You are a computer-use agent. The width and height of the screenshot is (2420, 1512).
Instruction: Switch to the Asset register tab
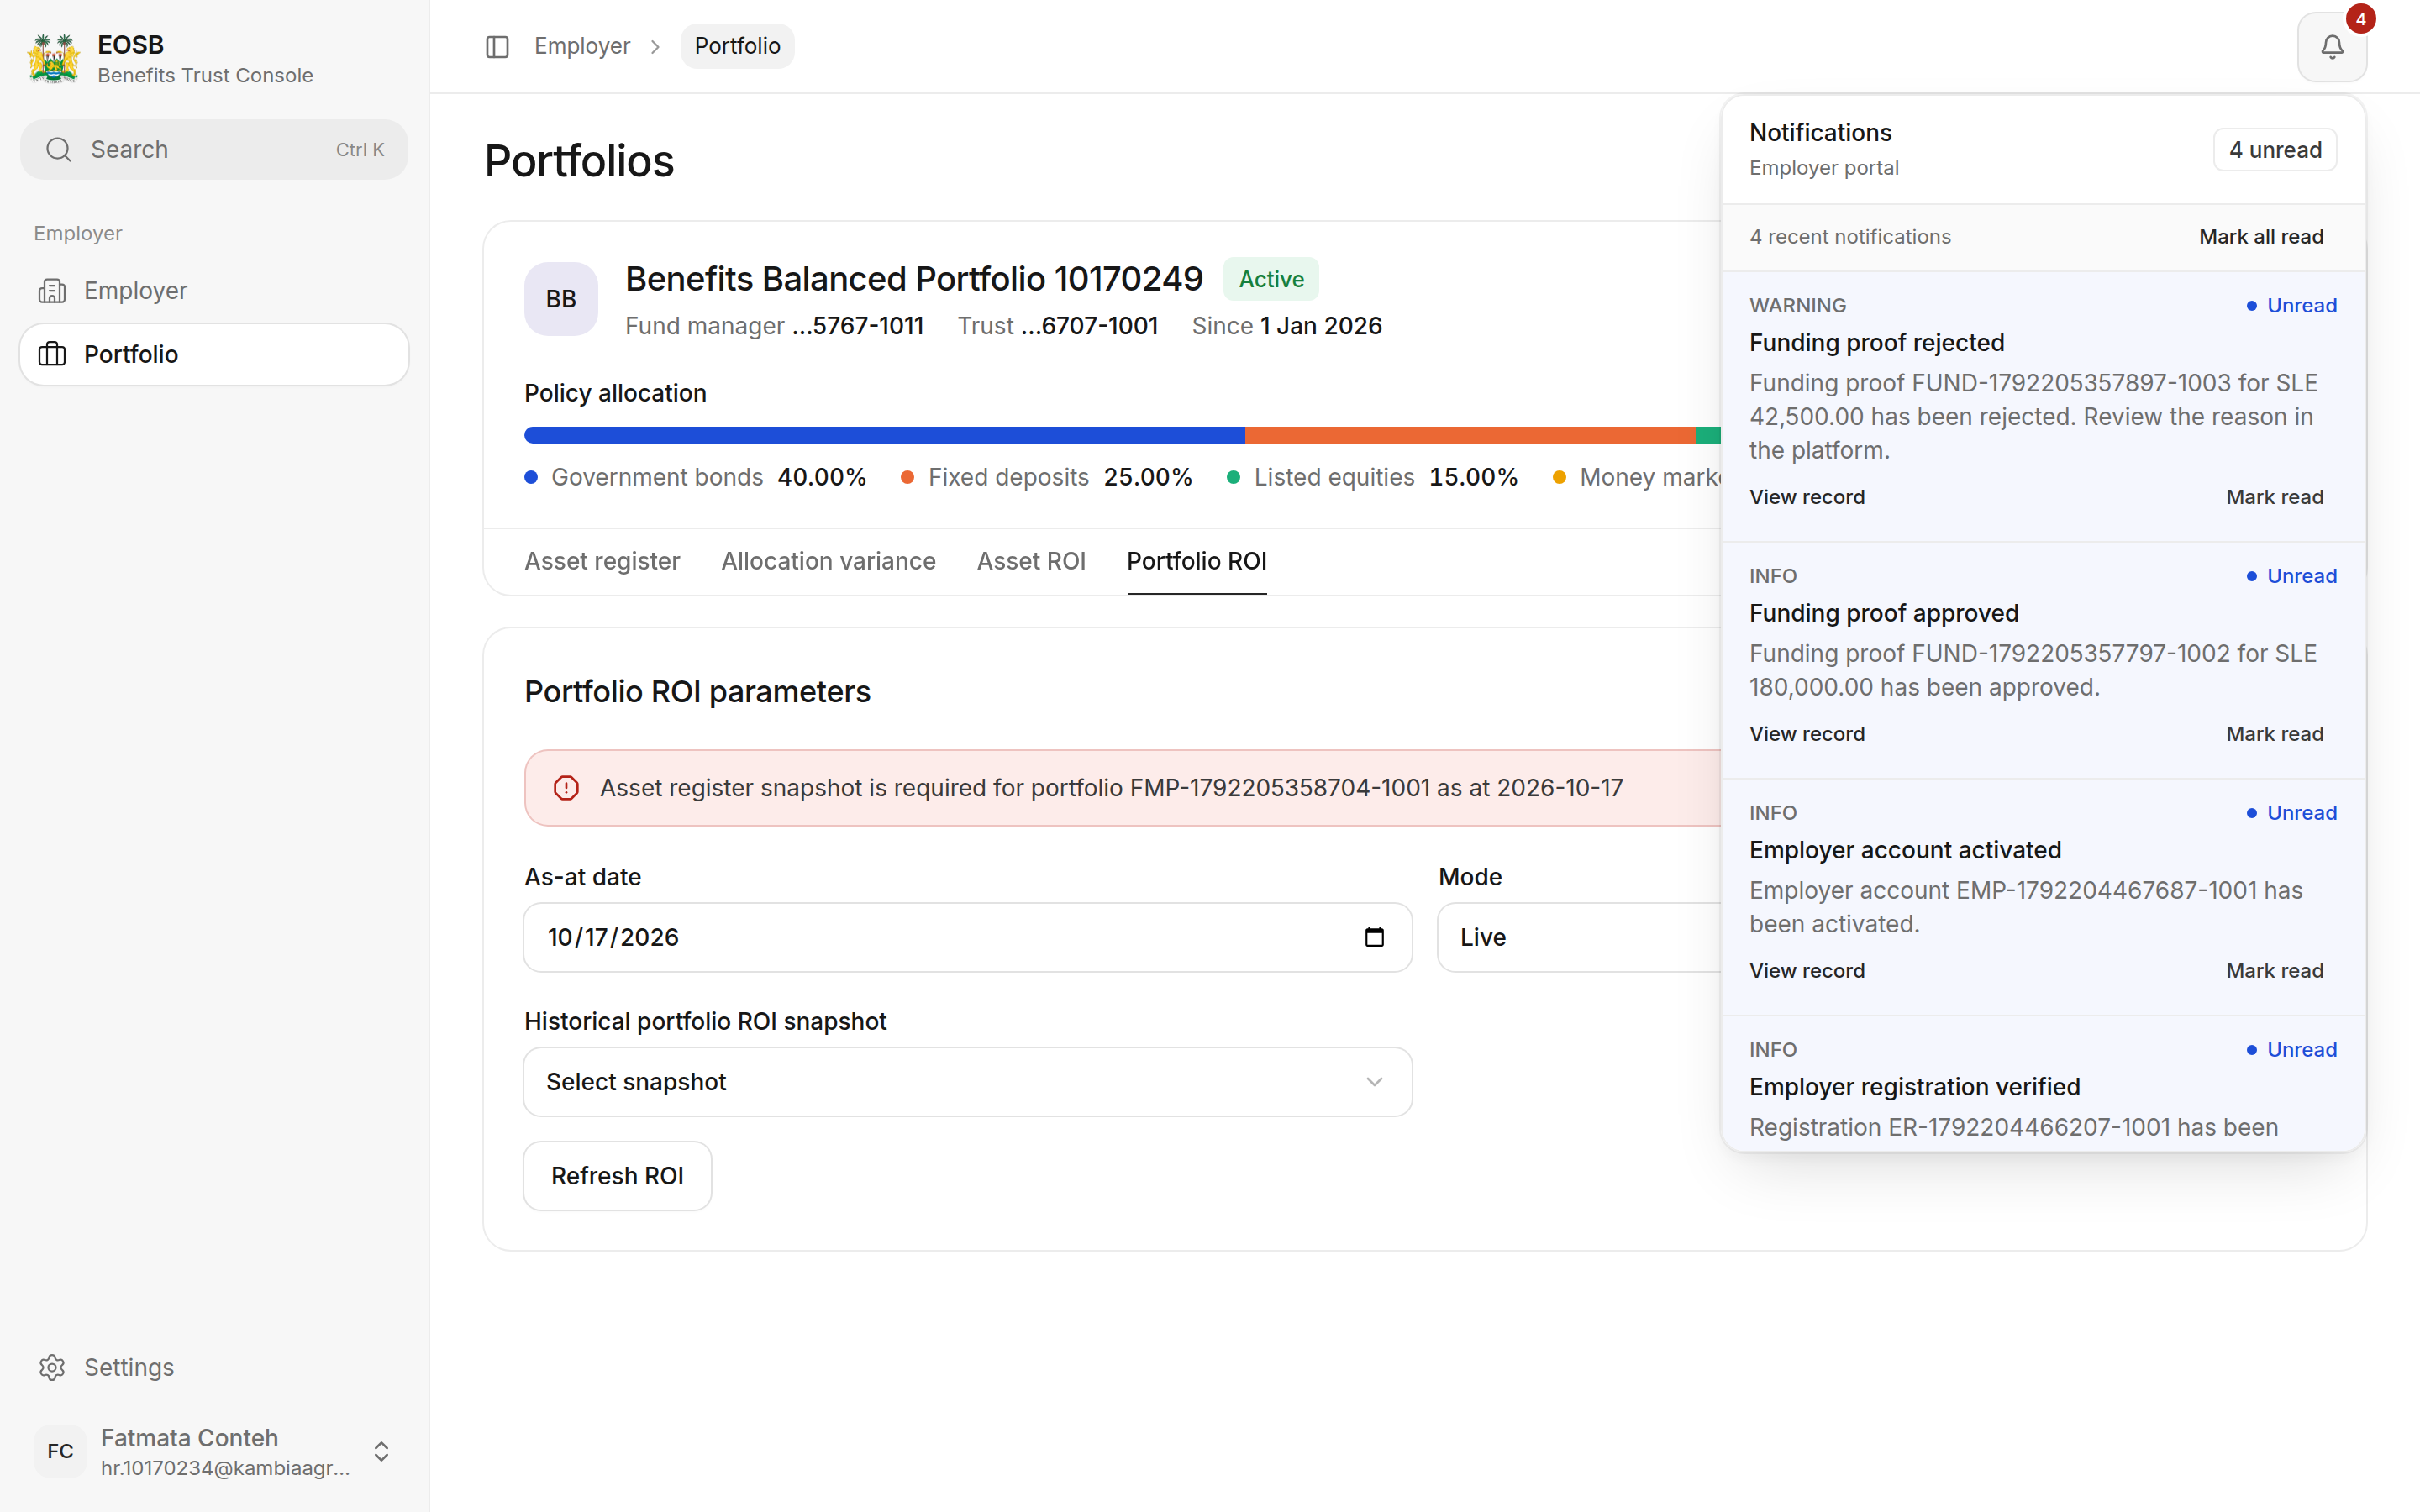[x=602, y=561]
